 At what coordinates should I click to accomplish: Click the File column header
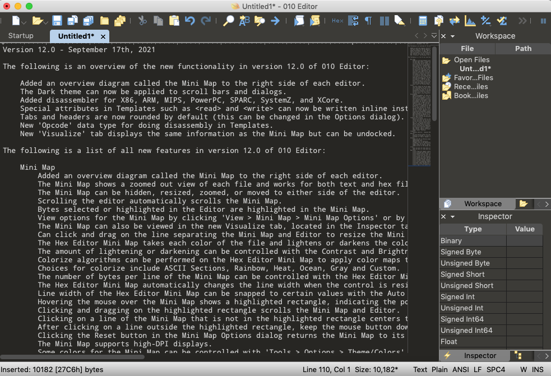467,49
